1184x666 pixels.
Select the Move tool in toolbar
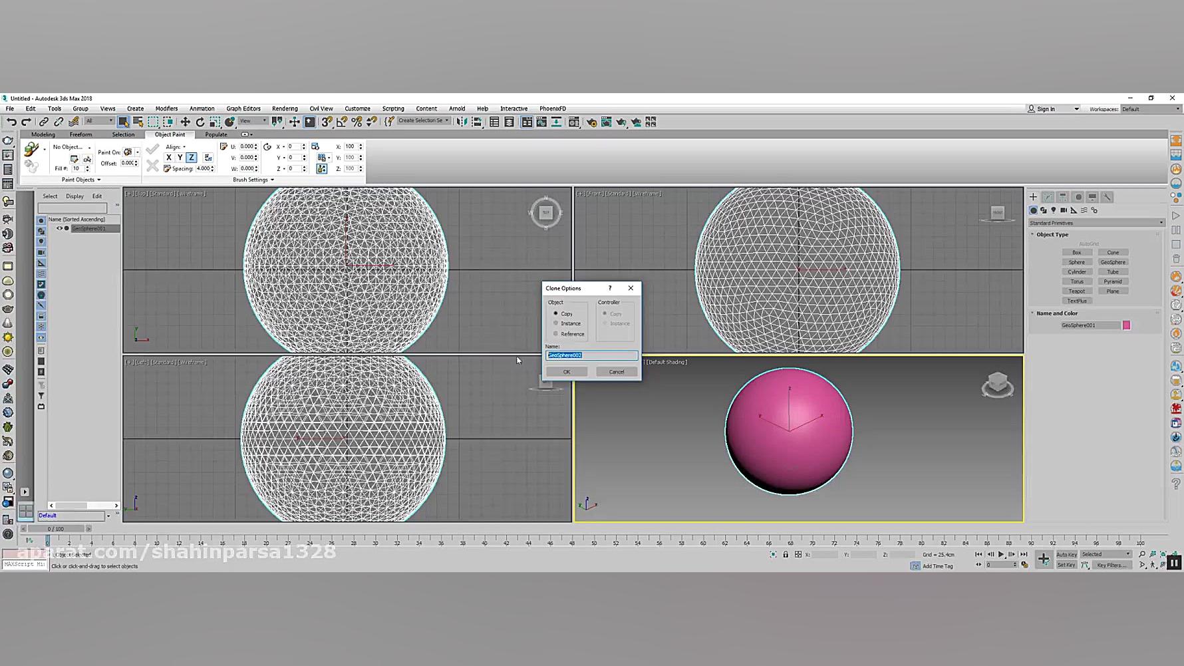185,122
